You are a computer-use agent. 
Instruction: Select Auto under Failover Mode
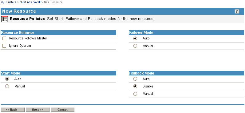[135, 38]
